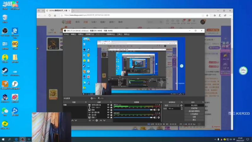Screen dimensions: 252x142
Task: Move scene down arrow in Scenes panel
Action: [76, 121]
